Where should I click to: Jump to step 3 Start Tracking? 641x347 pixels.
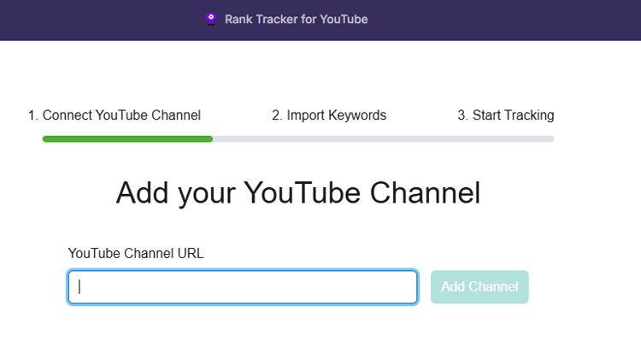(x=506, y=115)
